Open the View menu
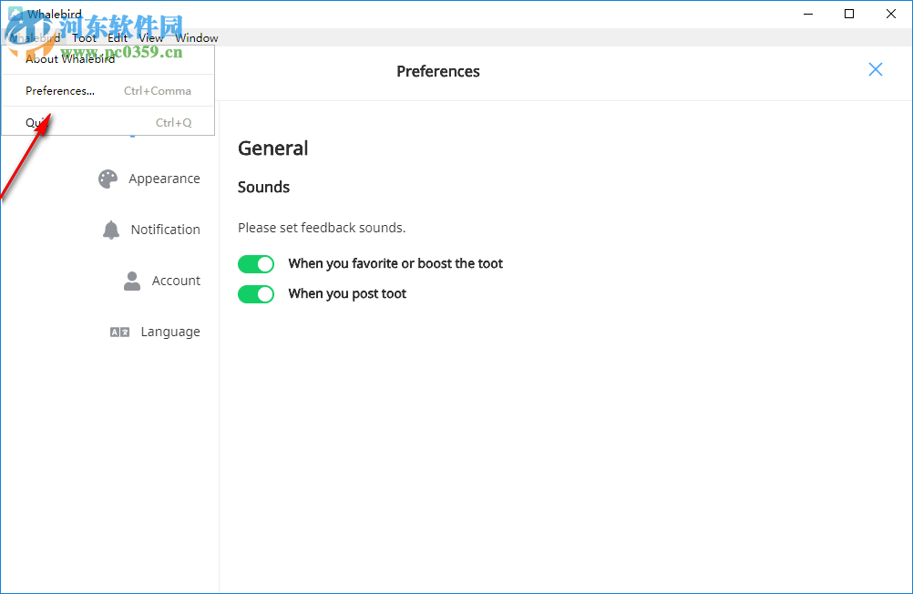 151,38
